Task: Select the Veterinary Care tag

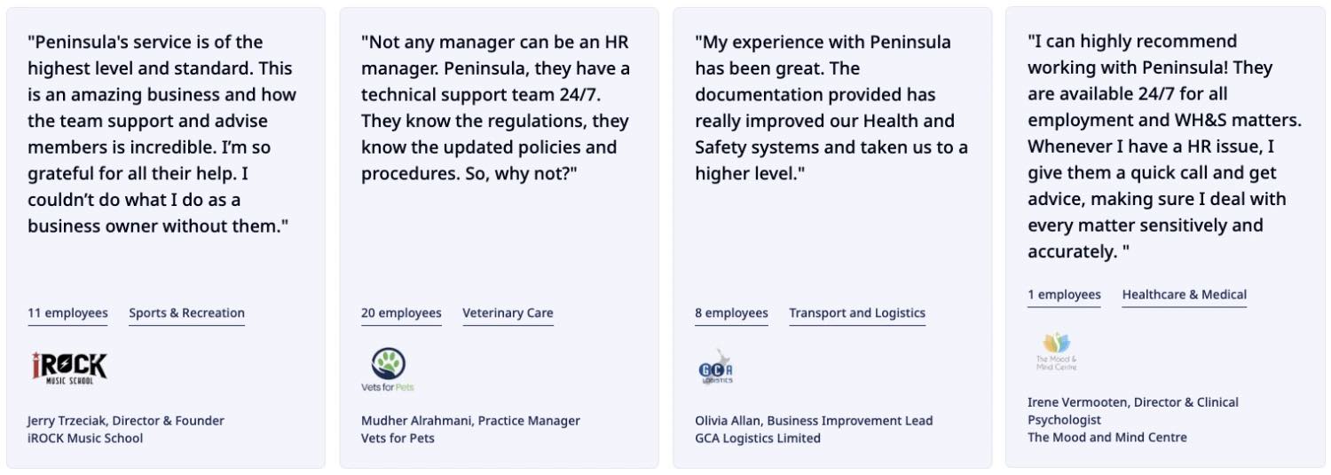Action: click(508, 313)
